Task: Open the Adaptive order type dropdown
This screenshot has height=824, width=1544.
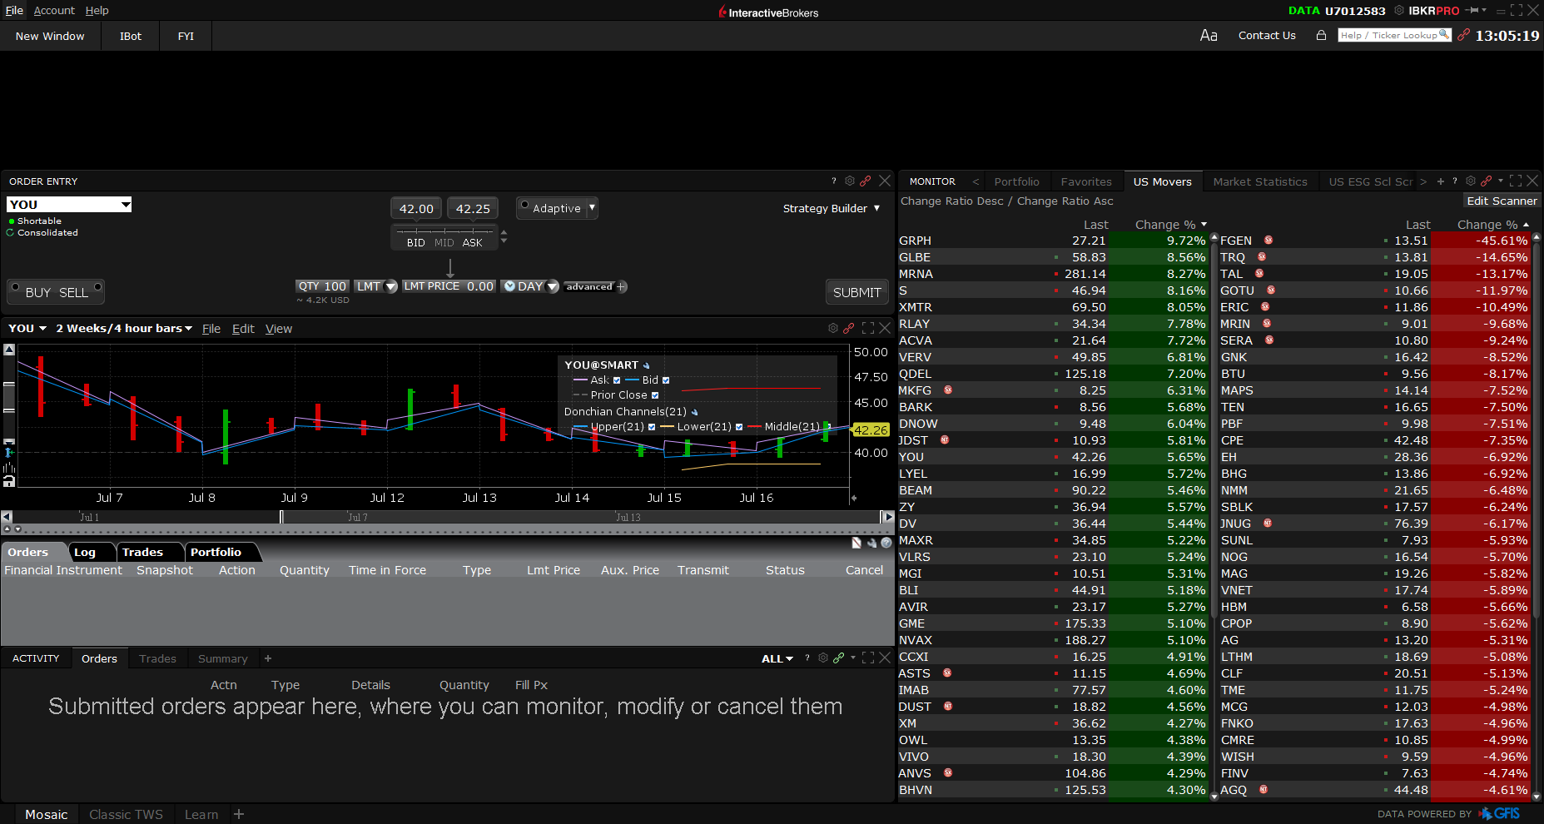Action: [x=591, y=208]
